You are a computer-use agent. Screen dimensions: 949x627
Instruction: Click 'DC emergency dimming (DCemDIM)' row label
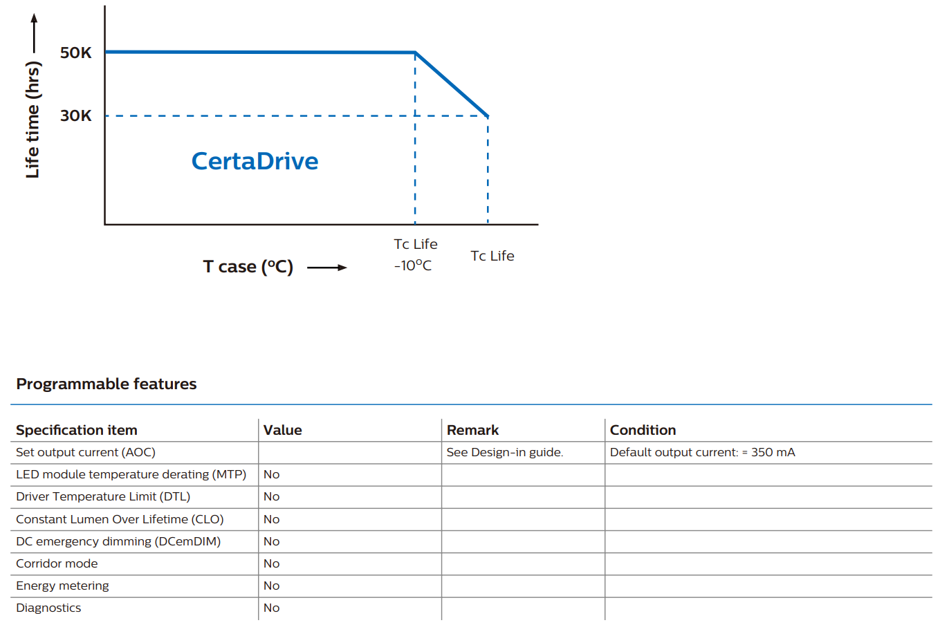118,541
